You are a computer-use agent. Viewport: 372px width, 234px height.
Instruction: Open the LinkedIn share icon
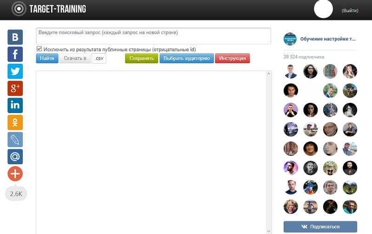tap(15, 106)
